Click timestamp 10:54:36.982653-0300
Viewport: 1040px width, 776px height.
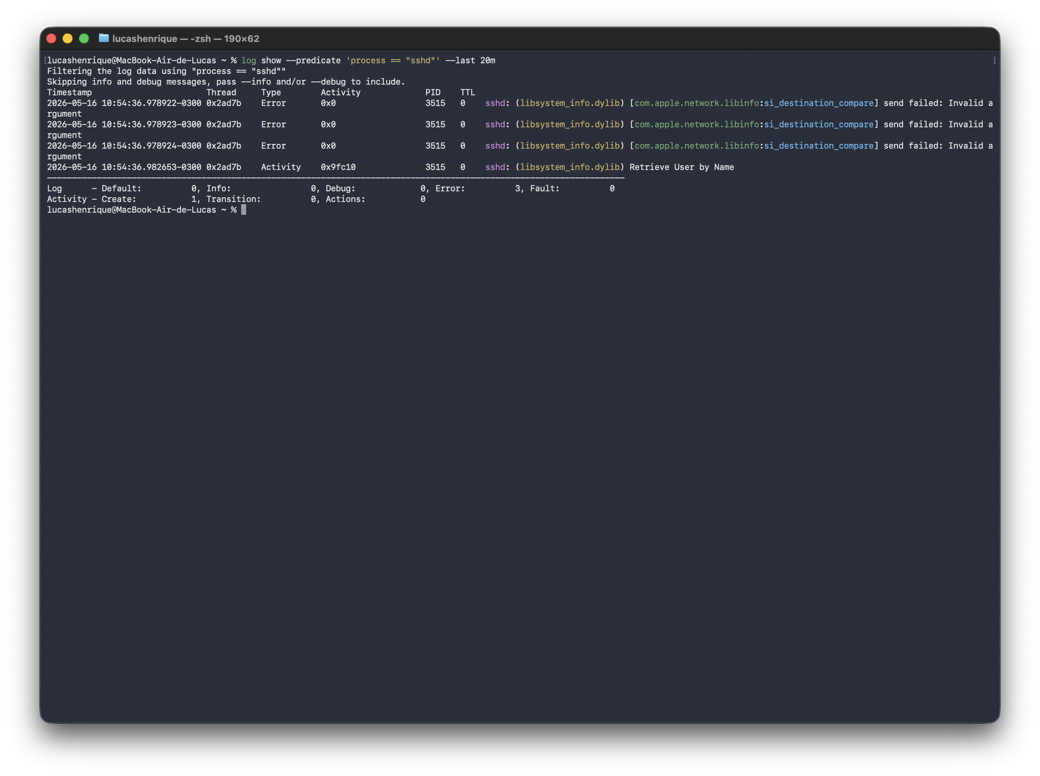pyautogui.click(x=151, y=167)
